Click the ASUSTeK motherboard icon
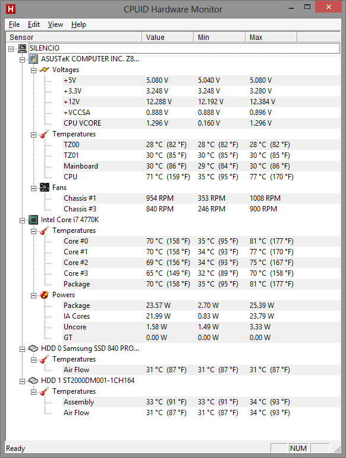This screenshot has width=346, height=458. pyautogui.click(x=33, y=59)
